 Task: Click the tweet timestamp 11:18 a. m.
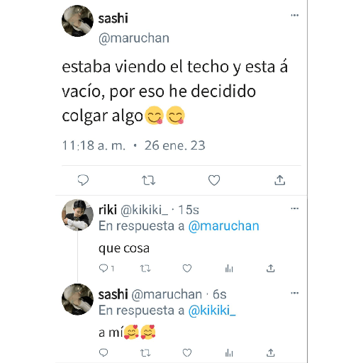(x=94, y=145)
